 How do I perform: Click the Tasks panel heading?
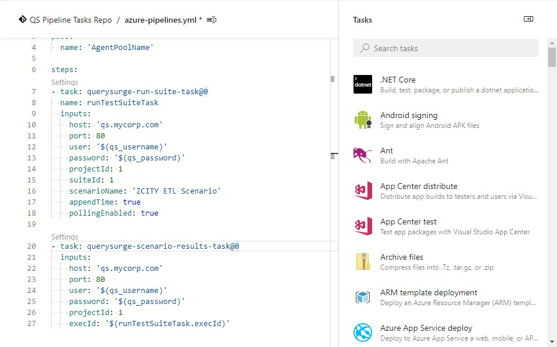[x=362, y=20]
